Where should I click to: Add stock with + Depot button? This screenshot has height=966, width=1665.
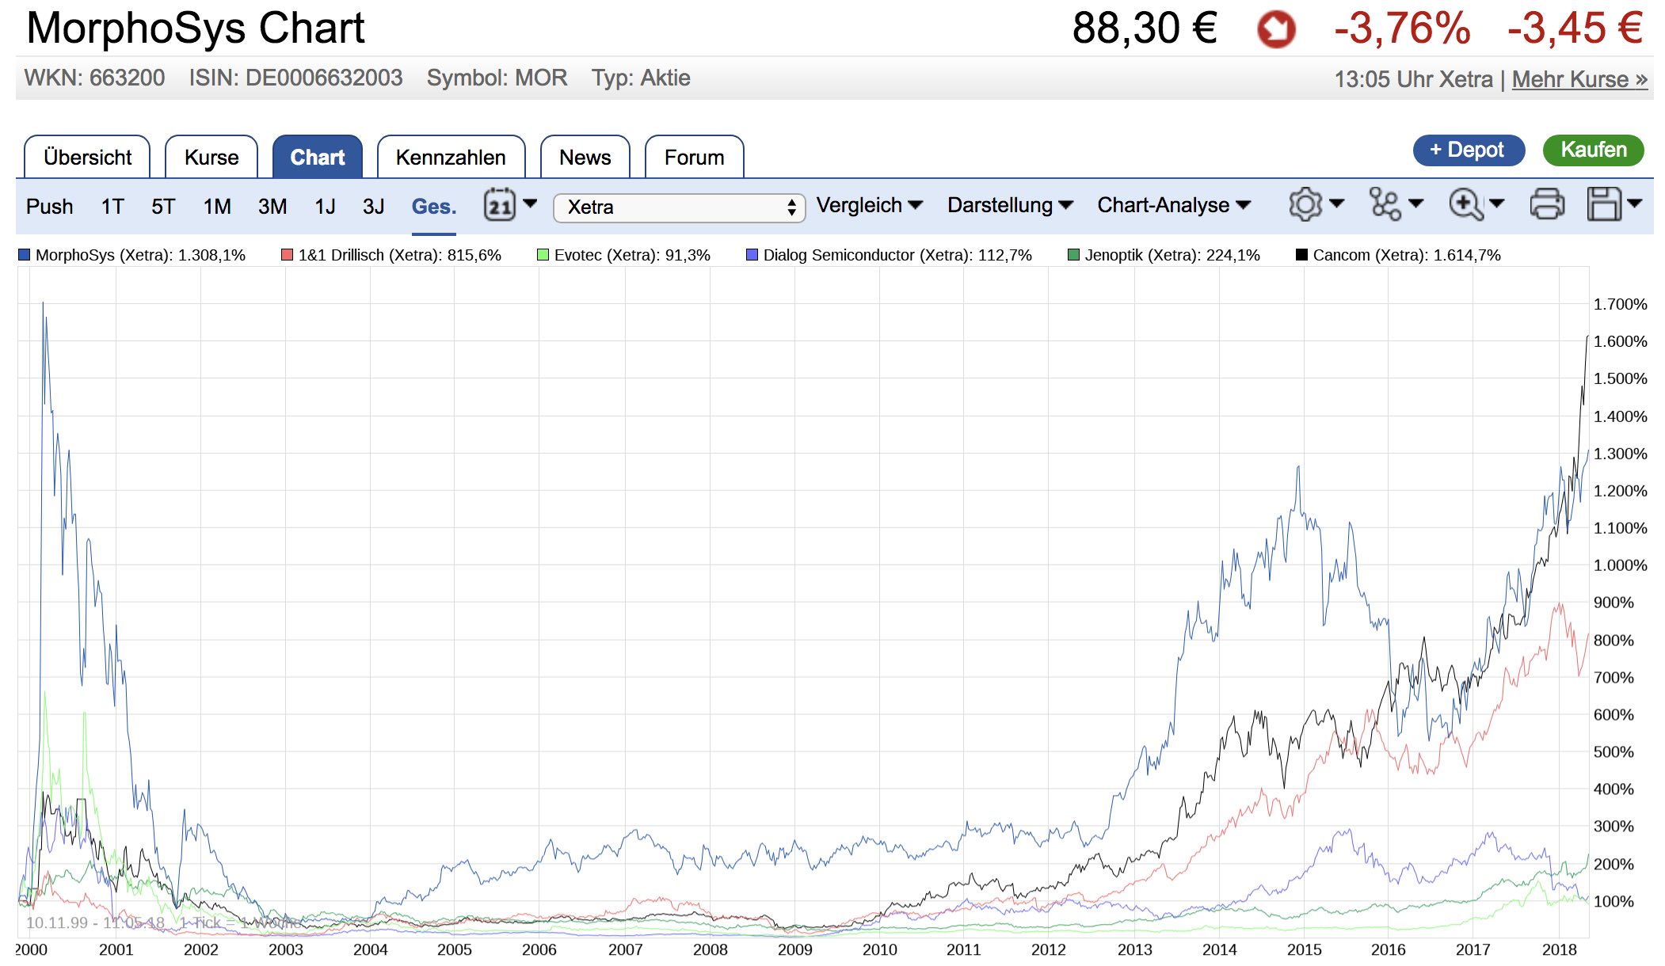[x=1468, y=150]
